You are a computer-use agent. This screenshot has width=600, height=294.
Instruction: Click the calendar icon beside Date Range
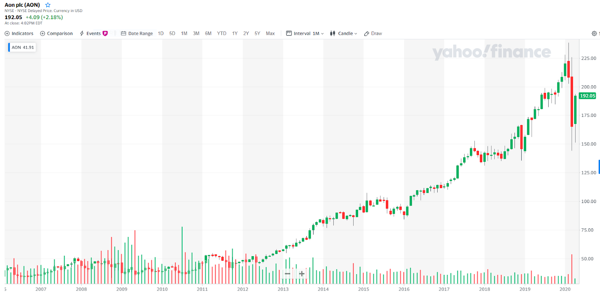click(x=123, y=33)
